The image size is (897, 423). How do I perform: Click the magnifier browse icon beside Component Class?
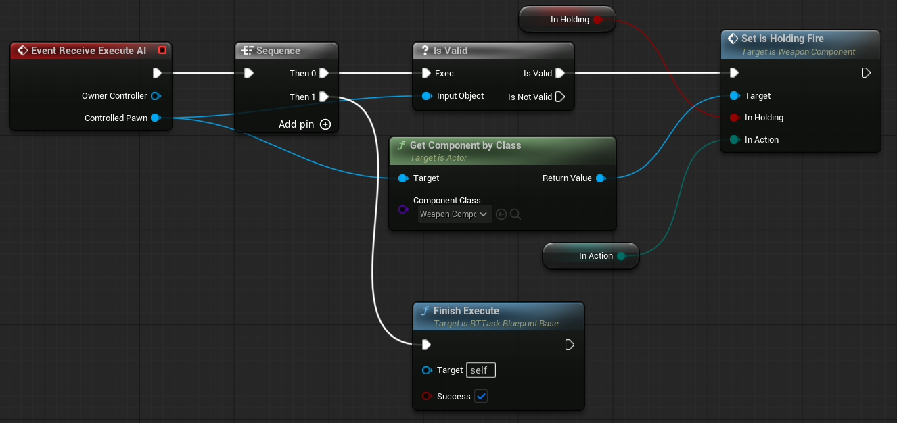click(x=515, y=214)
